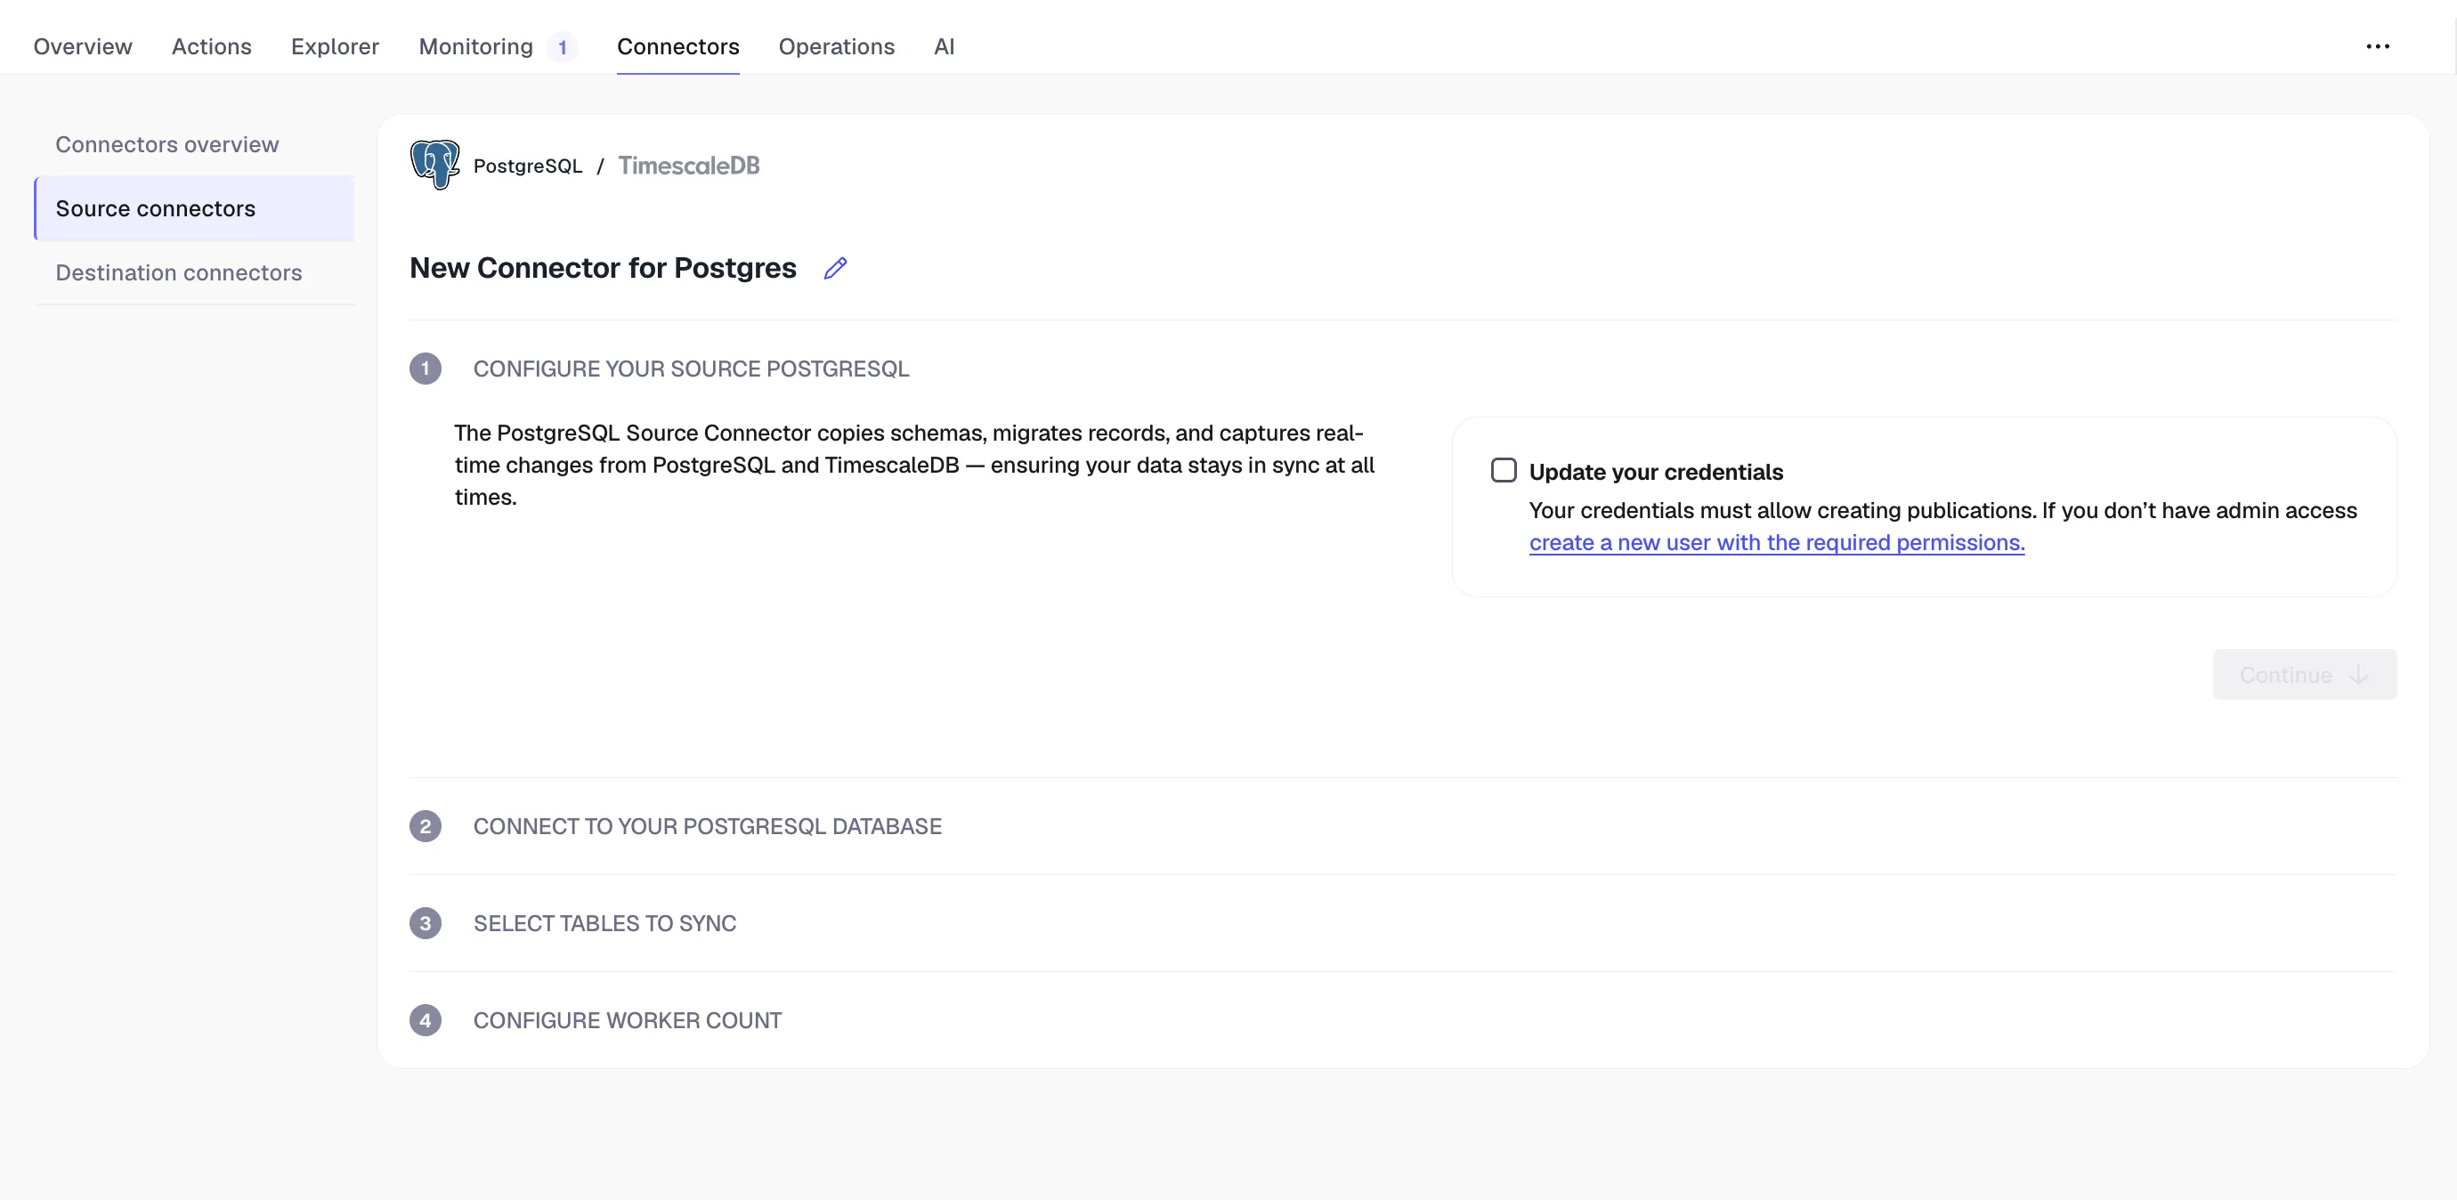Open the Actions tab
This screenshot has height=1200, width=2457.
coord(212,47)
